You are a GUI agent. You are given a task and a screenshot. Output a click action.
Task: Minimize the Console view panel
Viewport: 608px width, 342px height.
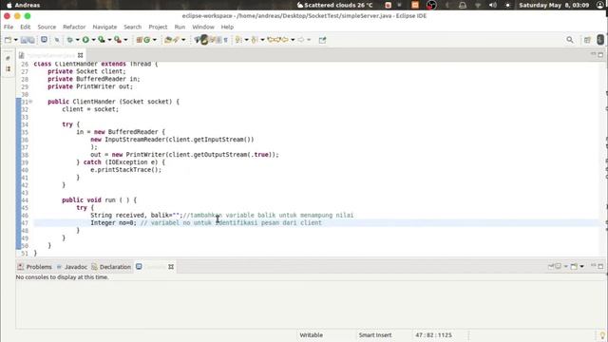tap(593, 266)
